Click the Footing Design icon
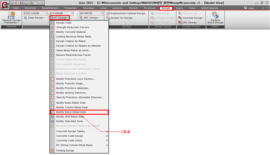This screenshot has height=155, width=270. pyautogui.click(x=52, y=151)
